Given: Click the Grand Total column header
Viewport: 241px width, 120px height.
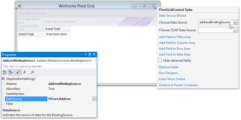Looking at the screenshot, I should [x=57, y=29].
